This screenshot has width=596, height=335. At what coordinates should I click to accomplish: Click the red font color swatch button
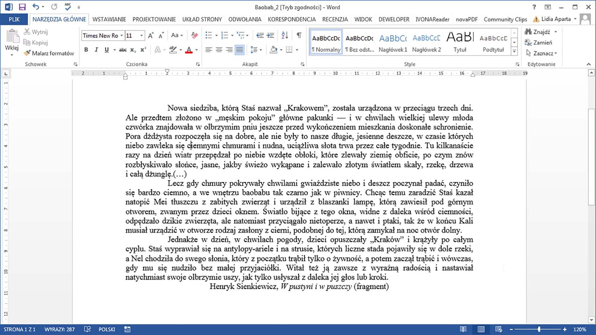point(189,50)
